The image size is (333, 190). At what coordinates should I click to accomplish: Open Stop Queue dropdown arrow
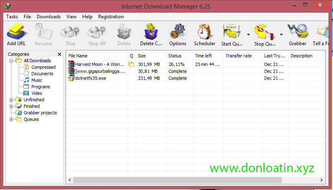[x=281, y=34]
